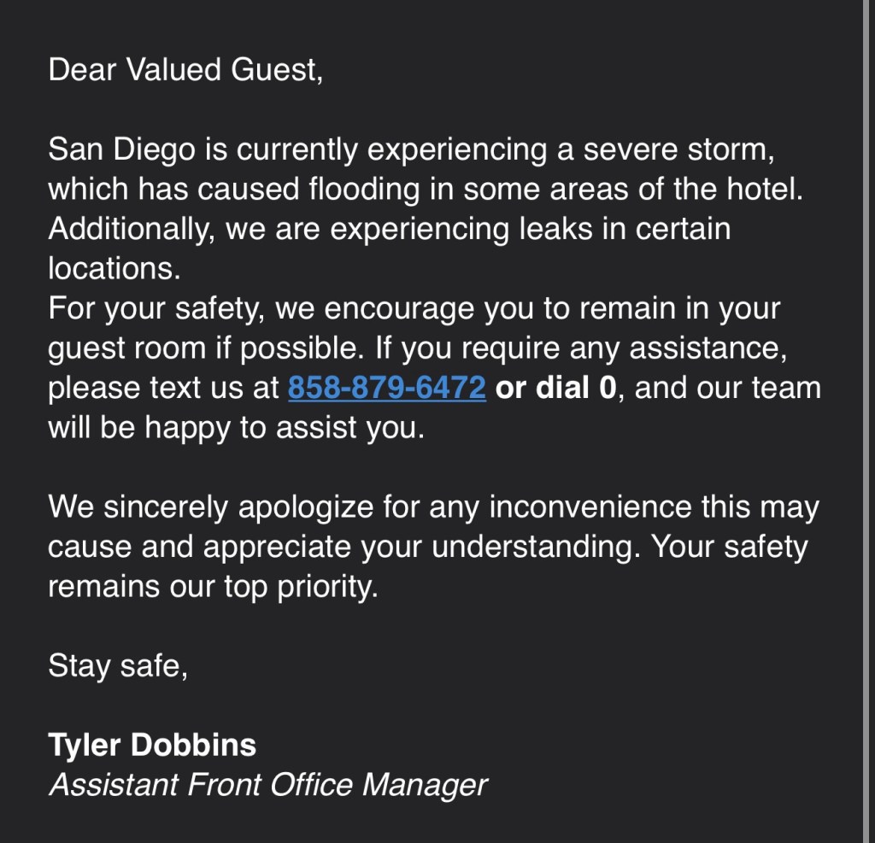Click the bold "or dial 0" text
Image resolution: width=875 pixels, height=843 pixels.
coord(555,389)
